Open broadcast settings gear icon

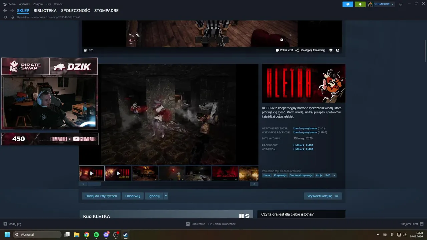pyautogui.click(x=331, y=50)
